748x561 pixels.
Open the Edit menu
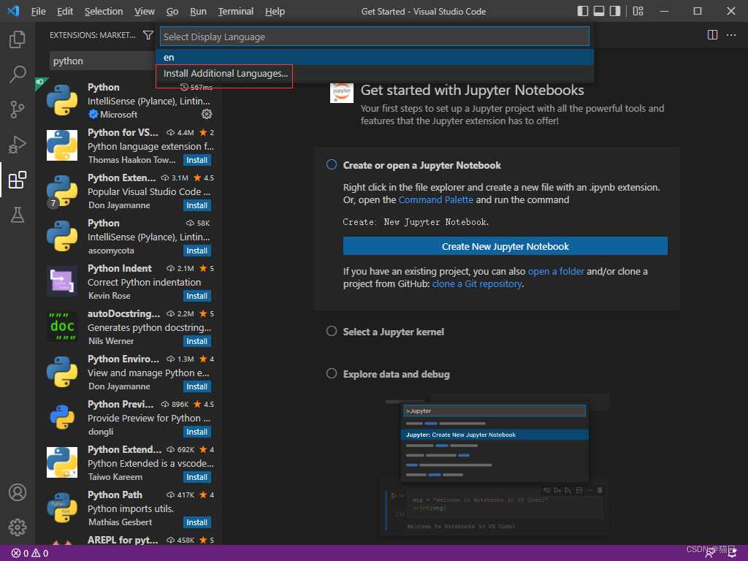tap(65, 11)
